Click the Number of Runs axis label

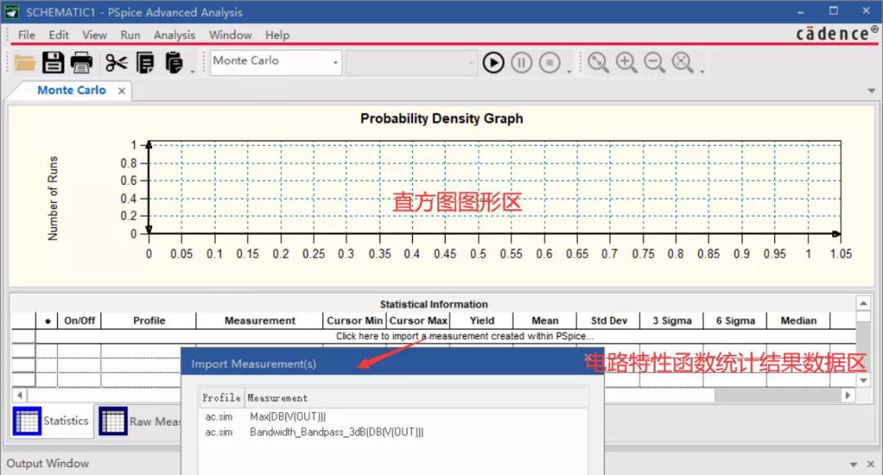(53, 198)
